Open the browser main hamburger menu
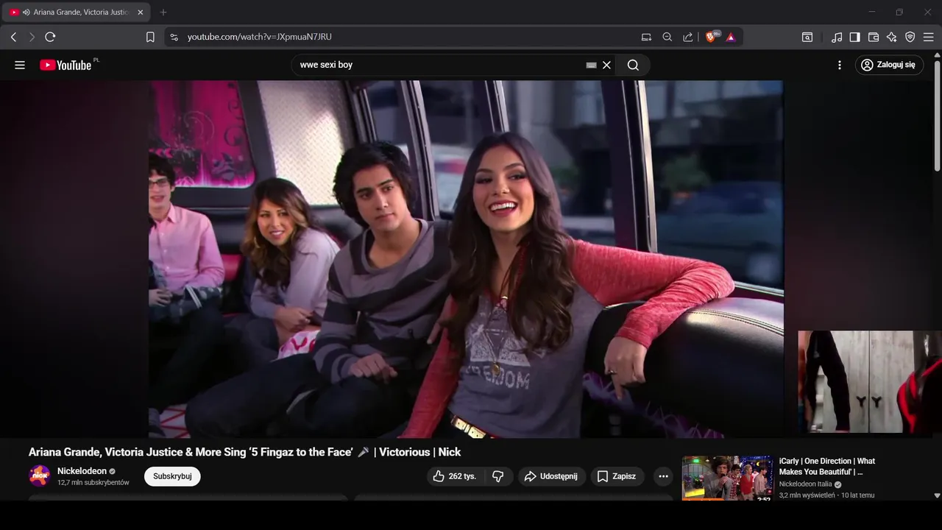This screenshot has height=530, width=942. (x=928, y=37)
